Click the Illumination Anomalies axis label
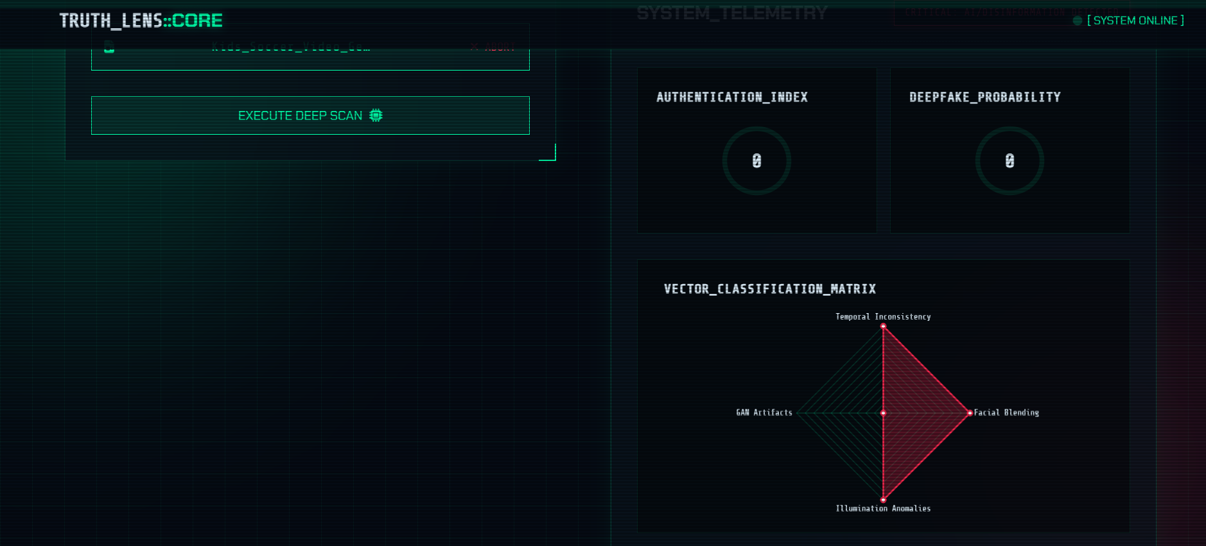Screen dimensions: 1206x546 pyautogui.click(x=883, y=509)
